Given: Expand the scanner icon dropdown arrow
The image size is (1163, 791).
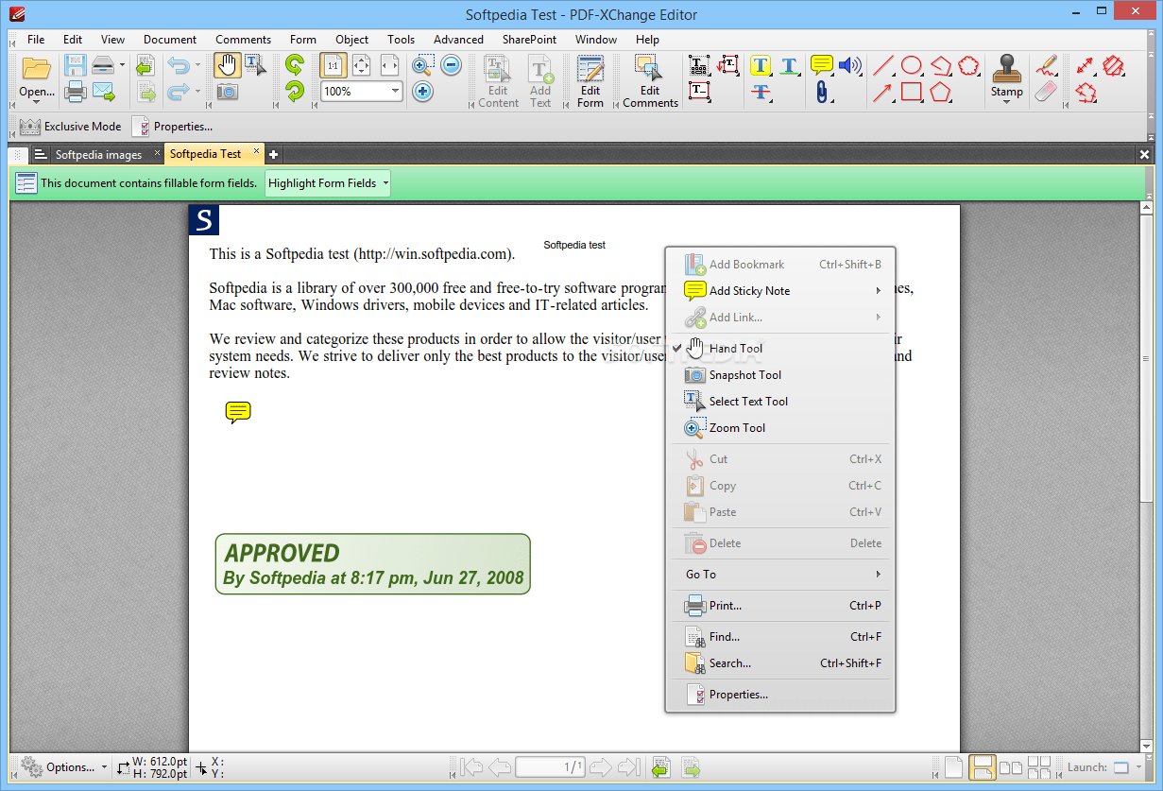Looking at the screenshot, I should pyautogui.click(x=122, y=65).
